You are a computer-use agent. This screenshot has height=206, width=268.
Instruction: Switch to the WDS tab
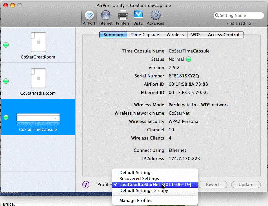[x=196, y=35]
